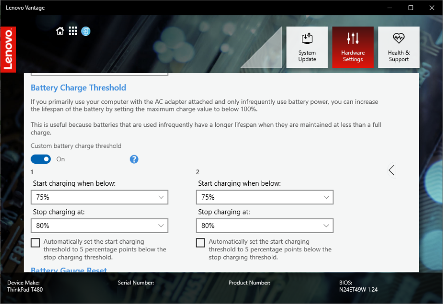Click the Battery Gauge Reset heading
Viewport: 443px width, 304px height.
(69, 270)
